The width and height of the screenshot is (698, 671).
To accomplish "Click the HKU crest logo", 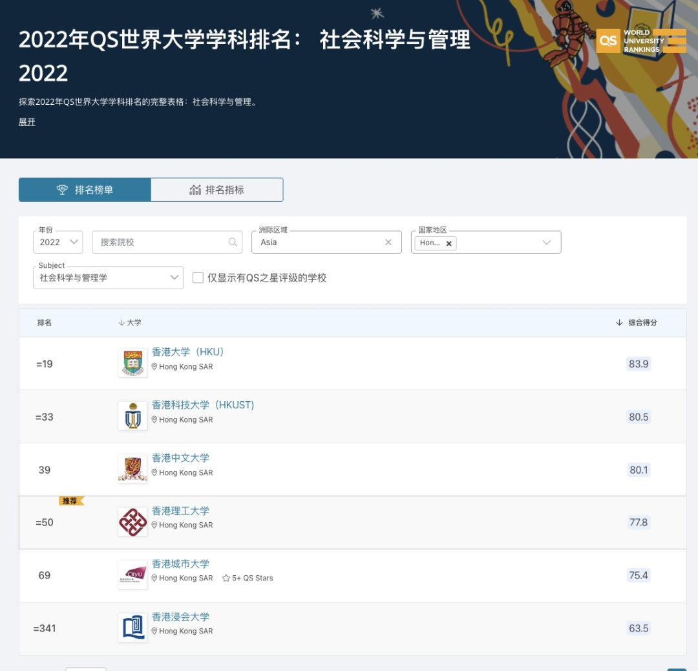I will tap(132, 363).
